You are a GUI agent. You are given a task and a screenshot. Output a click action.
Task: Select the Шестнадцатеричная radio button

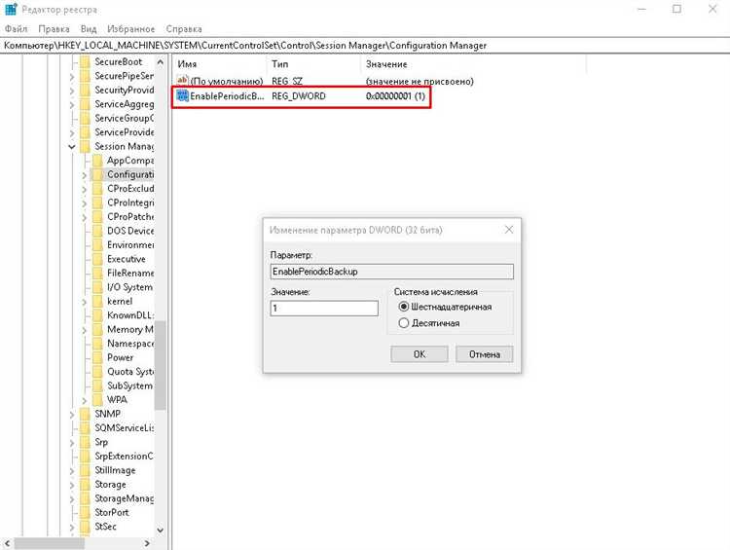[404, 307]
